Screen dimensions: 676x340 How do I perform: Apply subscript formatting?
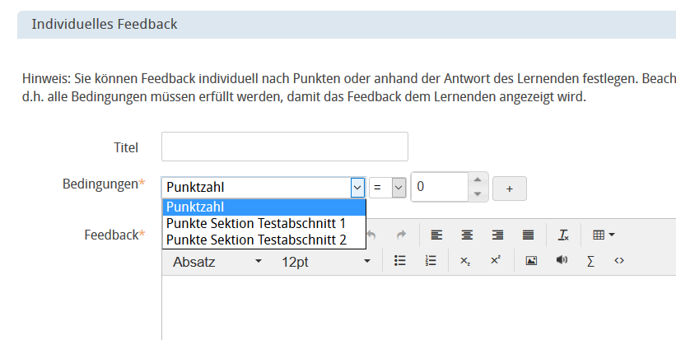point(465,260)
